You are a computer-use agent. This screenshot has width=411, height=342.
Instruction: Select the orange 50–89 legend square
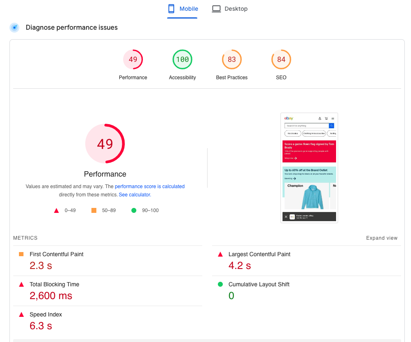pos(93,210)
